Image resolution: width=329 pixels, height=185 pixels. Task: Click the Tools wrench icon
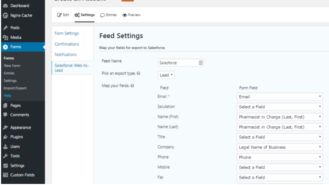point(5,156)
